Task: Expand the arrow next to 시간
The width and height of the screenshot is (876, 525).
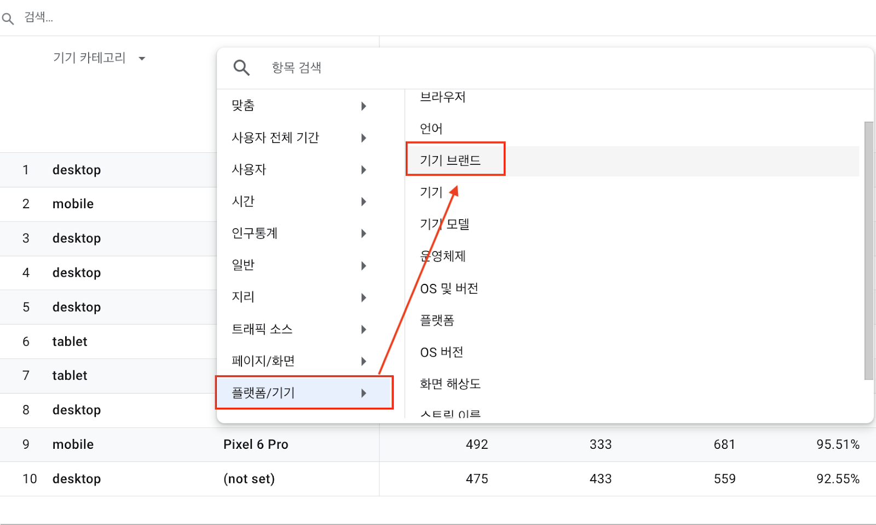Action: (x=364, y=202)
